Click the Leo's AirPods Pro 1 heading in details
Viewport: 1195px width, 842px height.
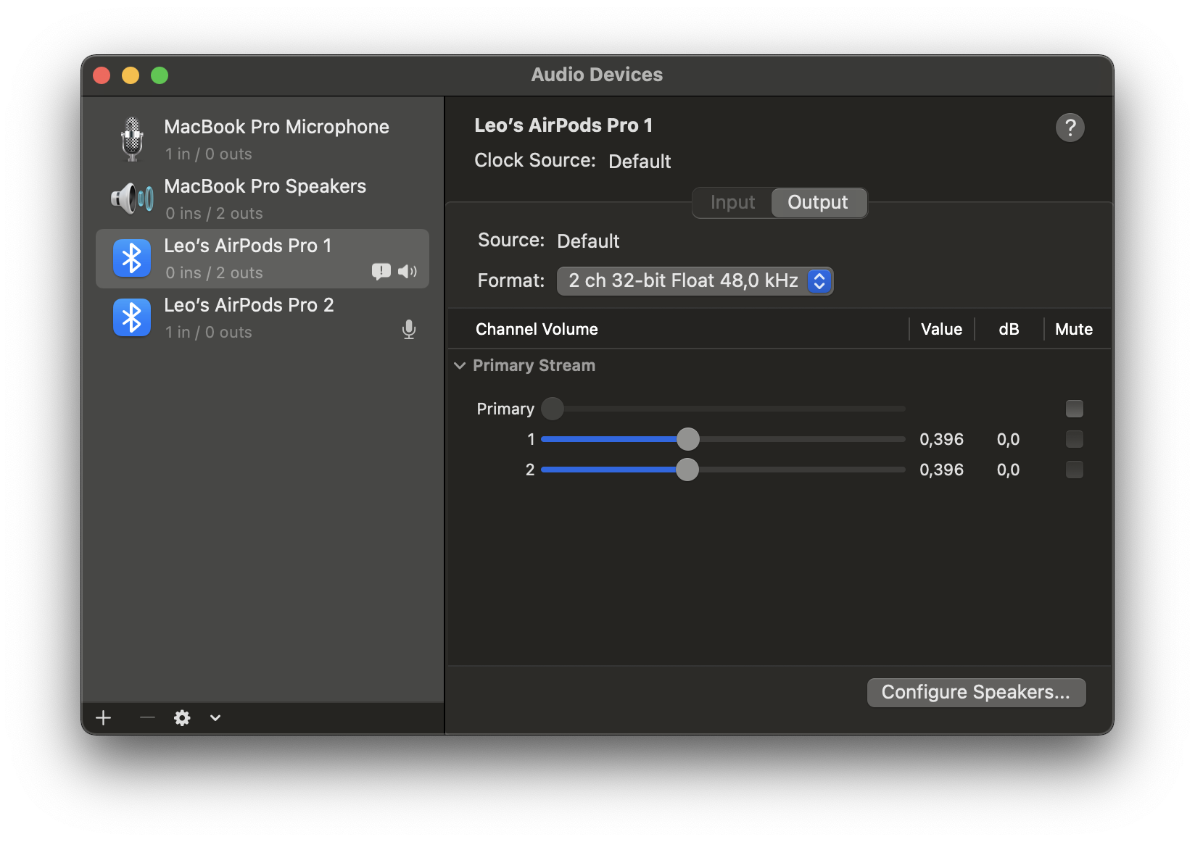563,125
